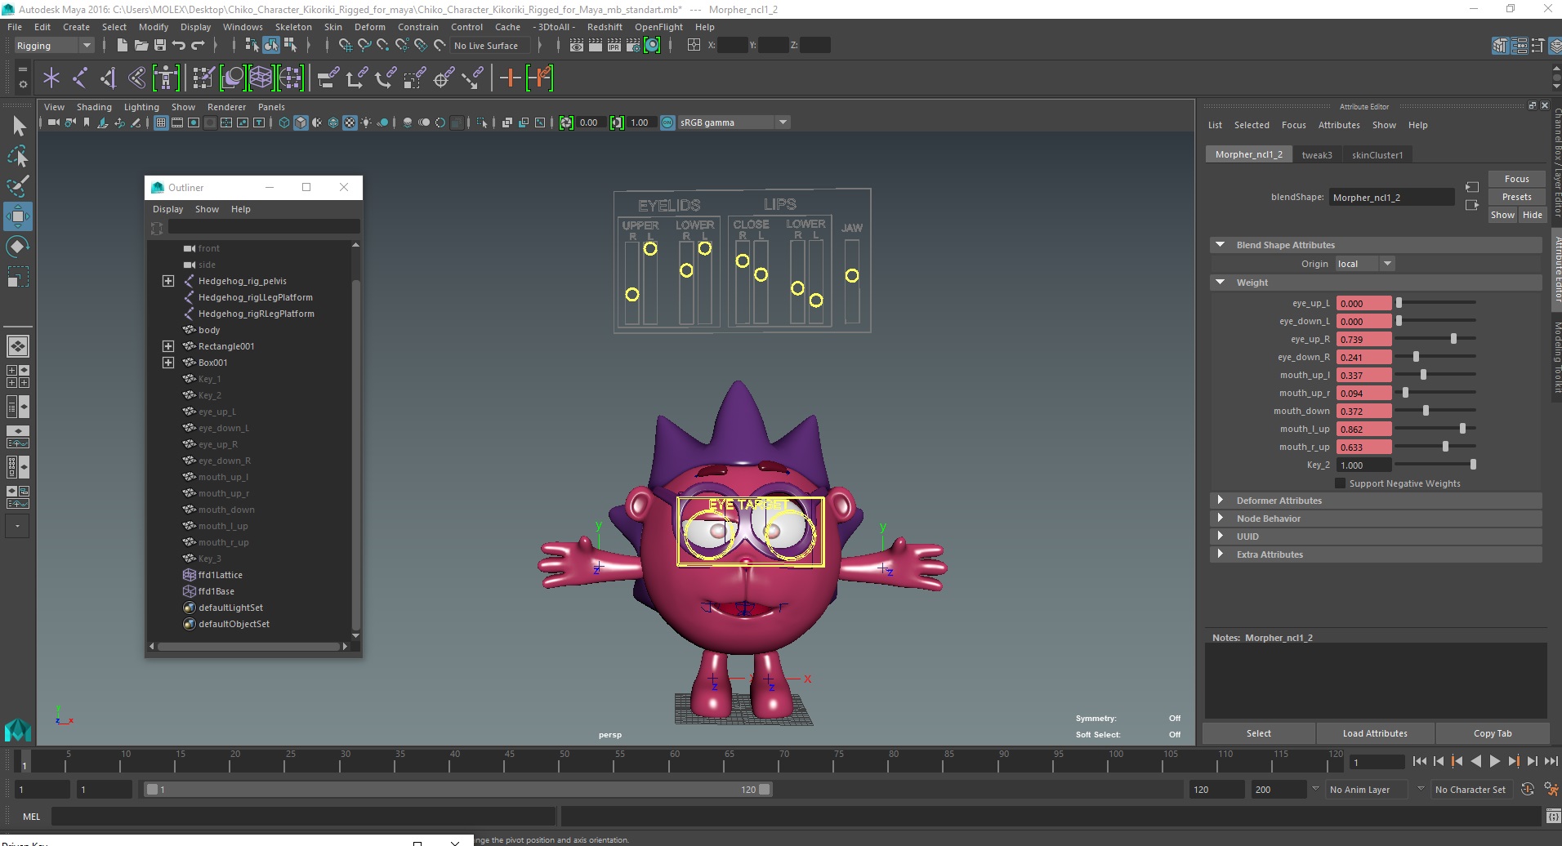Open the Outliner Display menu
This screenshot has height=846, width=1562.
coord(167,209)
